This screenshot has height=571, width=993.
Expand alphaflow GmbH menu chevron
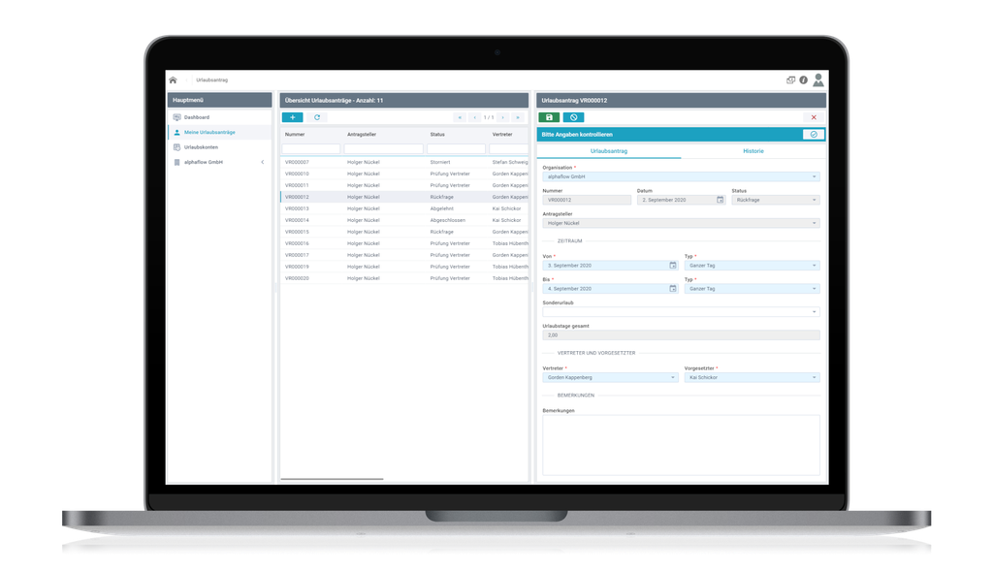point(263,162)
